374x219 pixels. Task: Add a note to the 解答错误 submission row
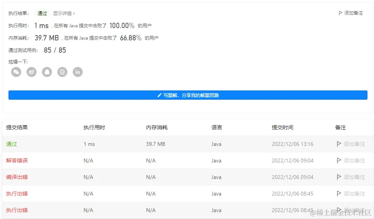click(x=351, y=160)
